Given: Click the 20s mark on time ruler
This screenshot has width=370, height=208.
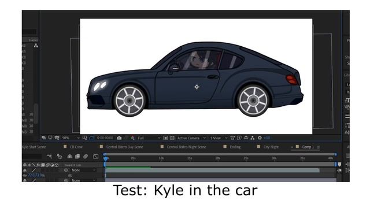Looking at the screenshot, I should [217, 158].
